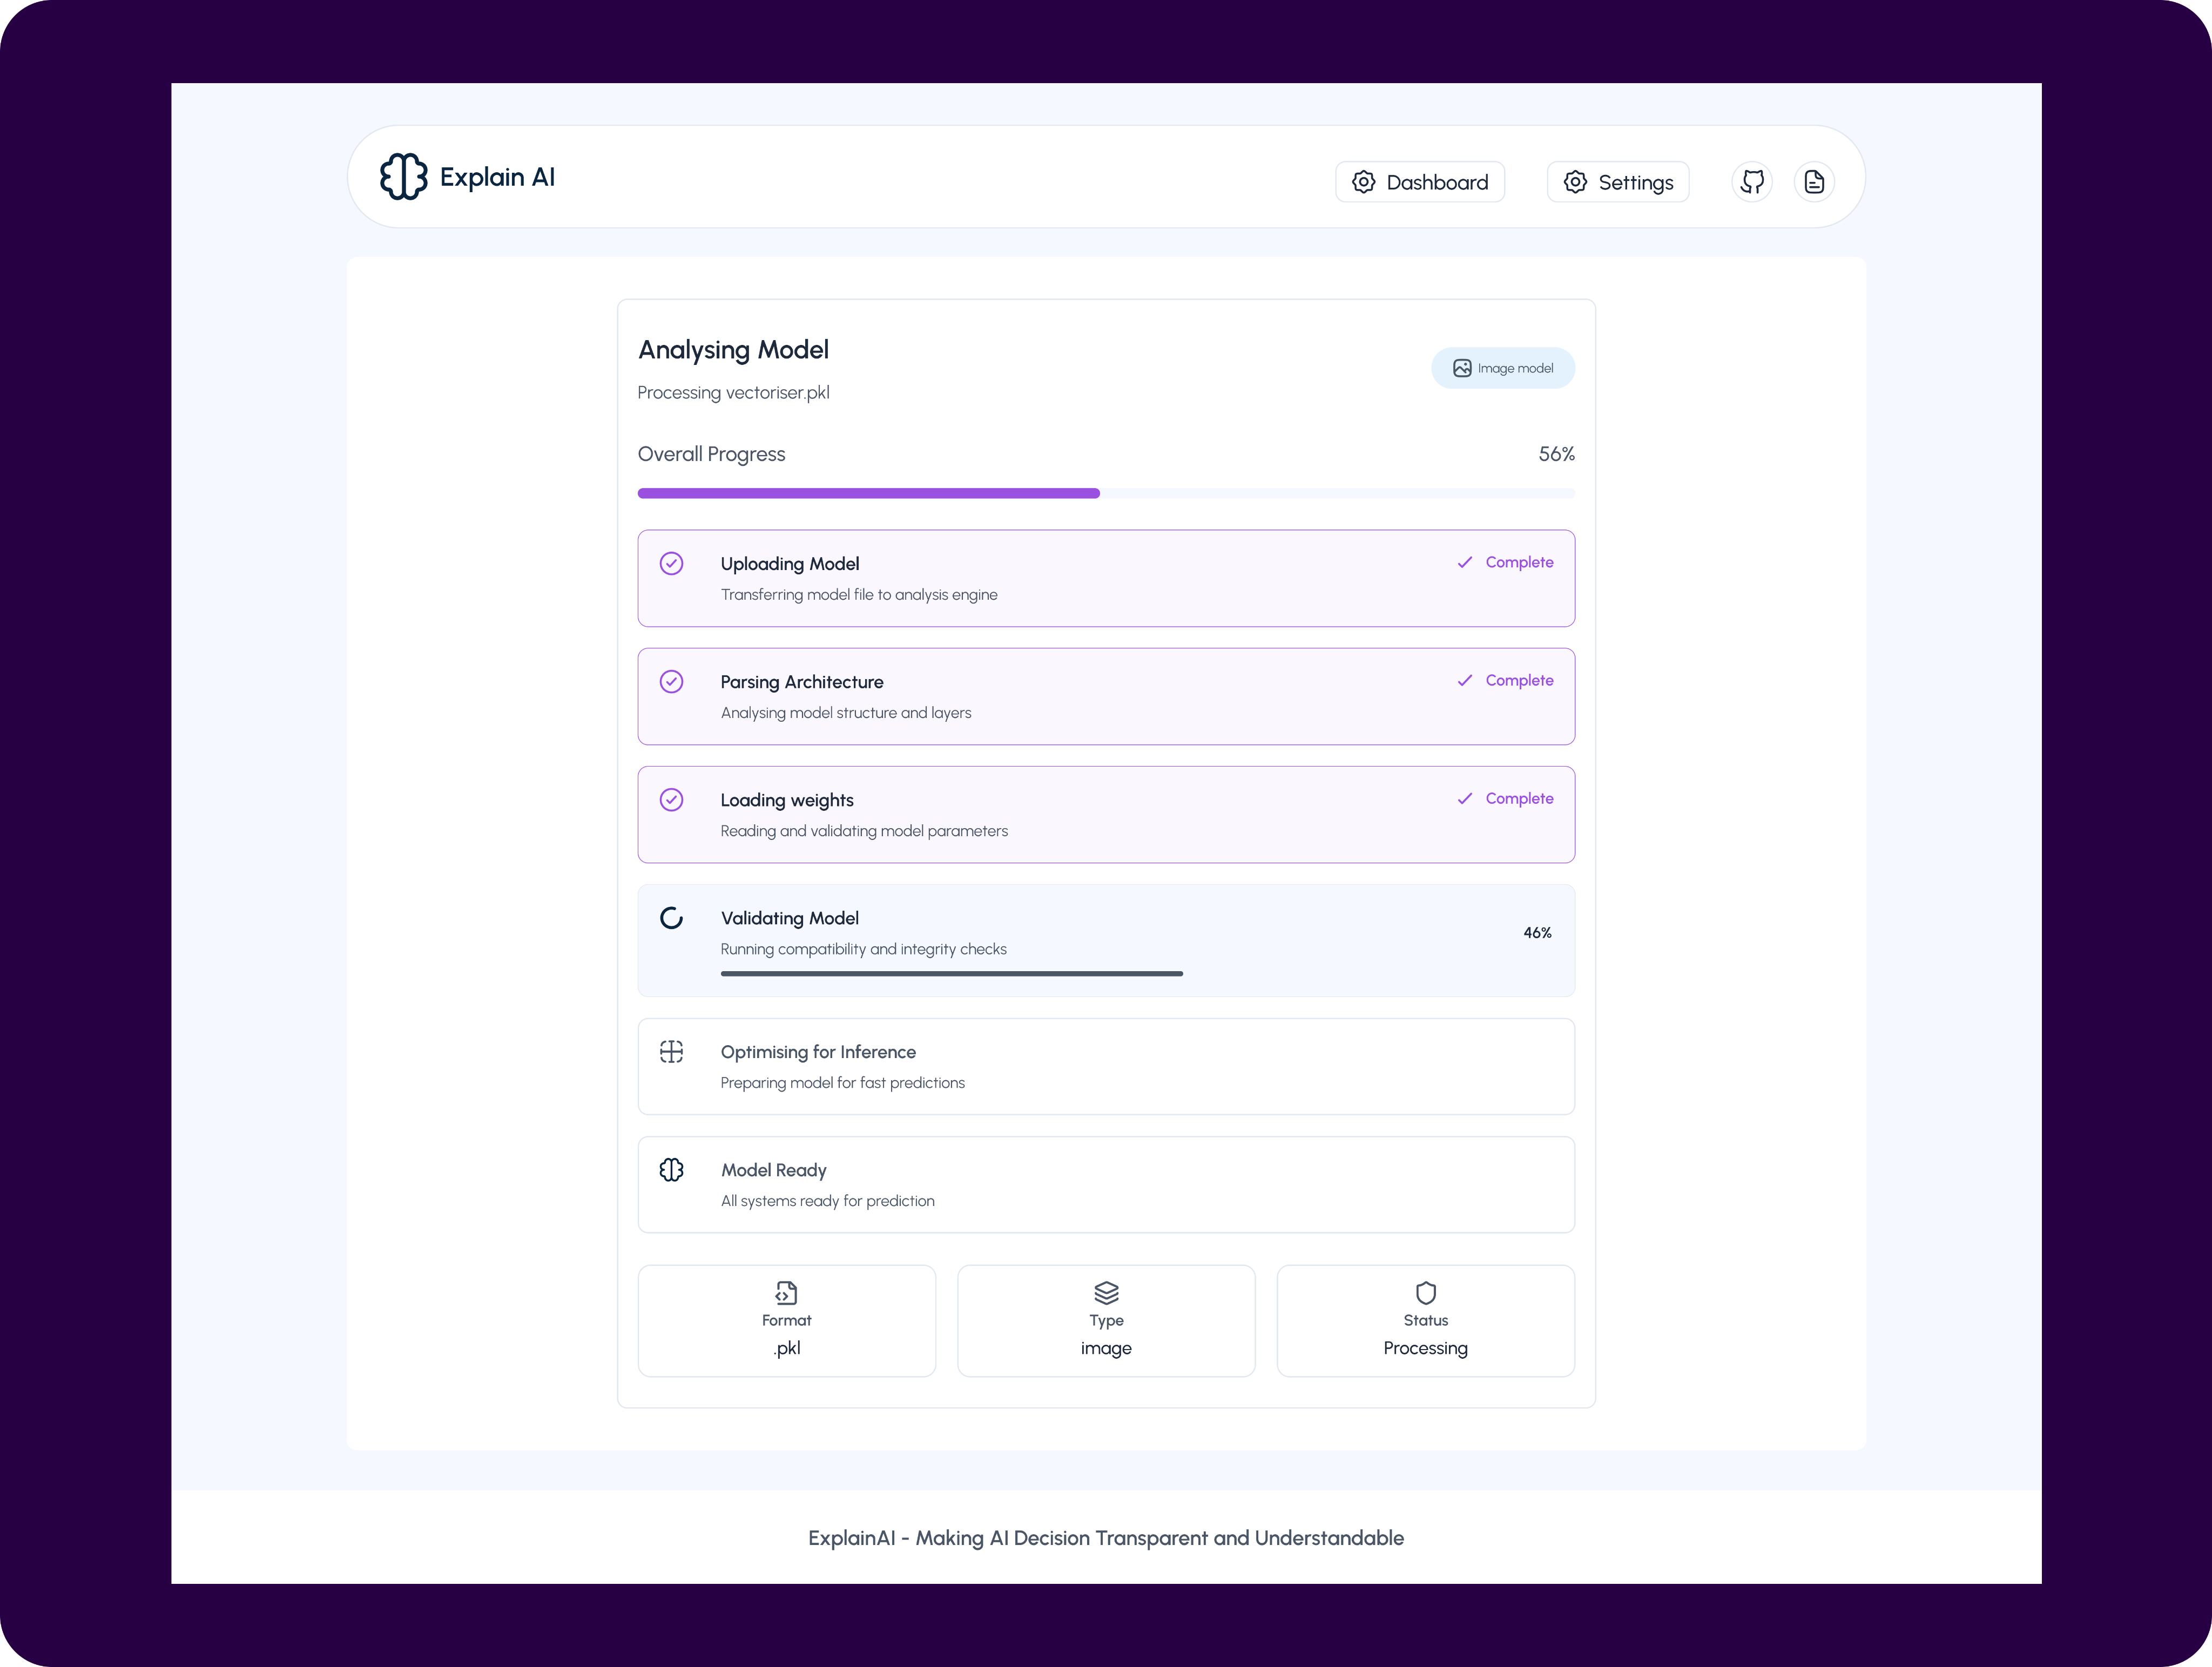Click the Explain AI title text
Screen dimensions: 2212x1667
pyautogui.click(x=497, y=177)
